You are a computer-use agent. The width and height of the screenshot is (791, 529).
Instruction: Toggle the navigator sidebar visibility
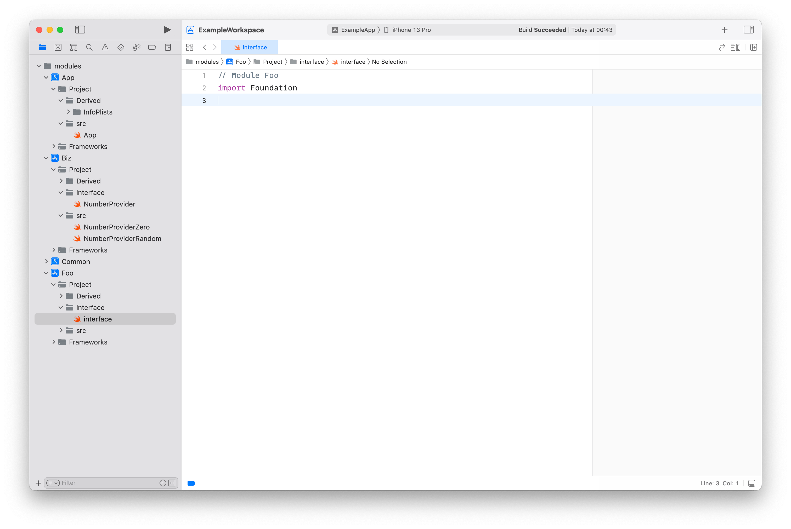80,30
